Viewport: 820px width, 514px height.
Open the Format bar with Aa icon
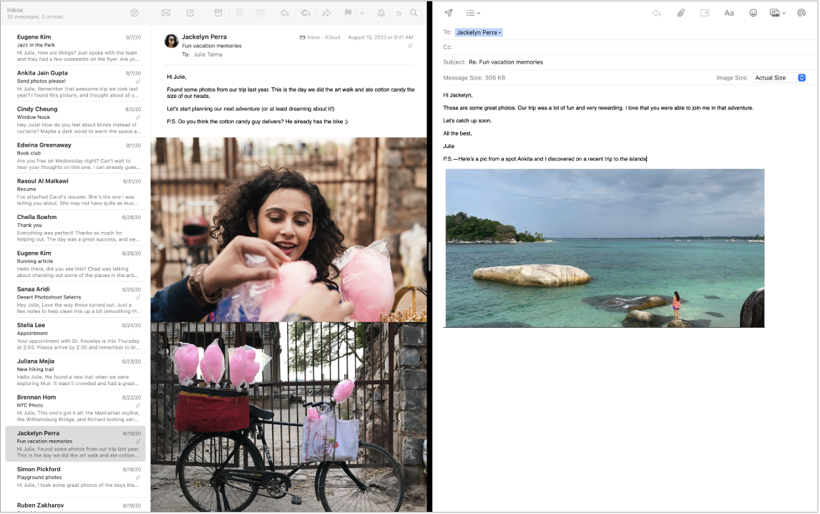[x=729, y=13]
